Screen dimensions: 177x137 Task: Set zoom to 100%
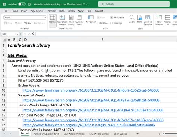click(x=139, y=19)
